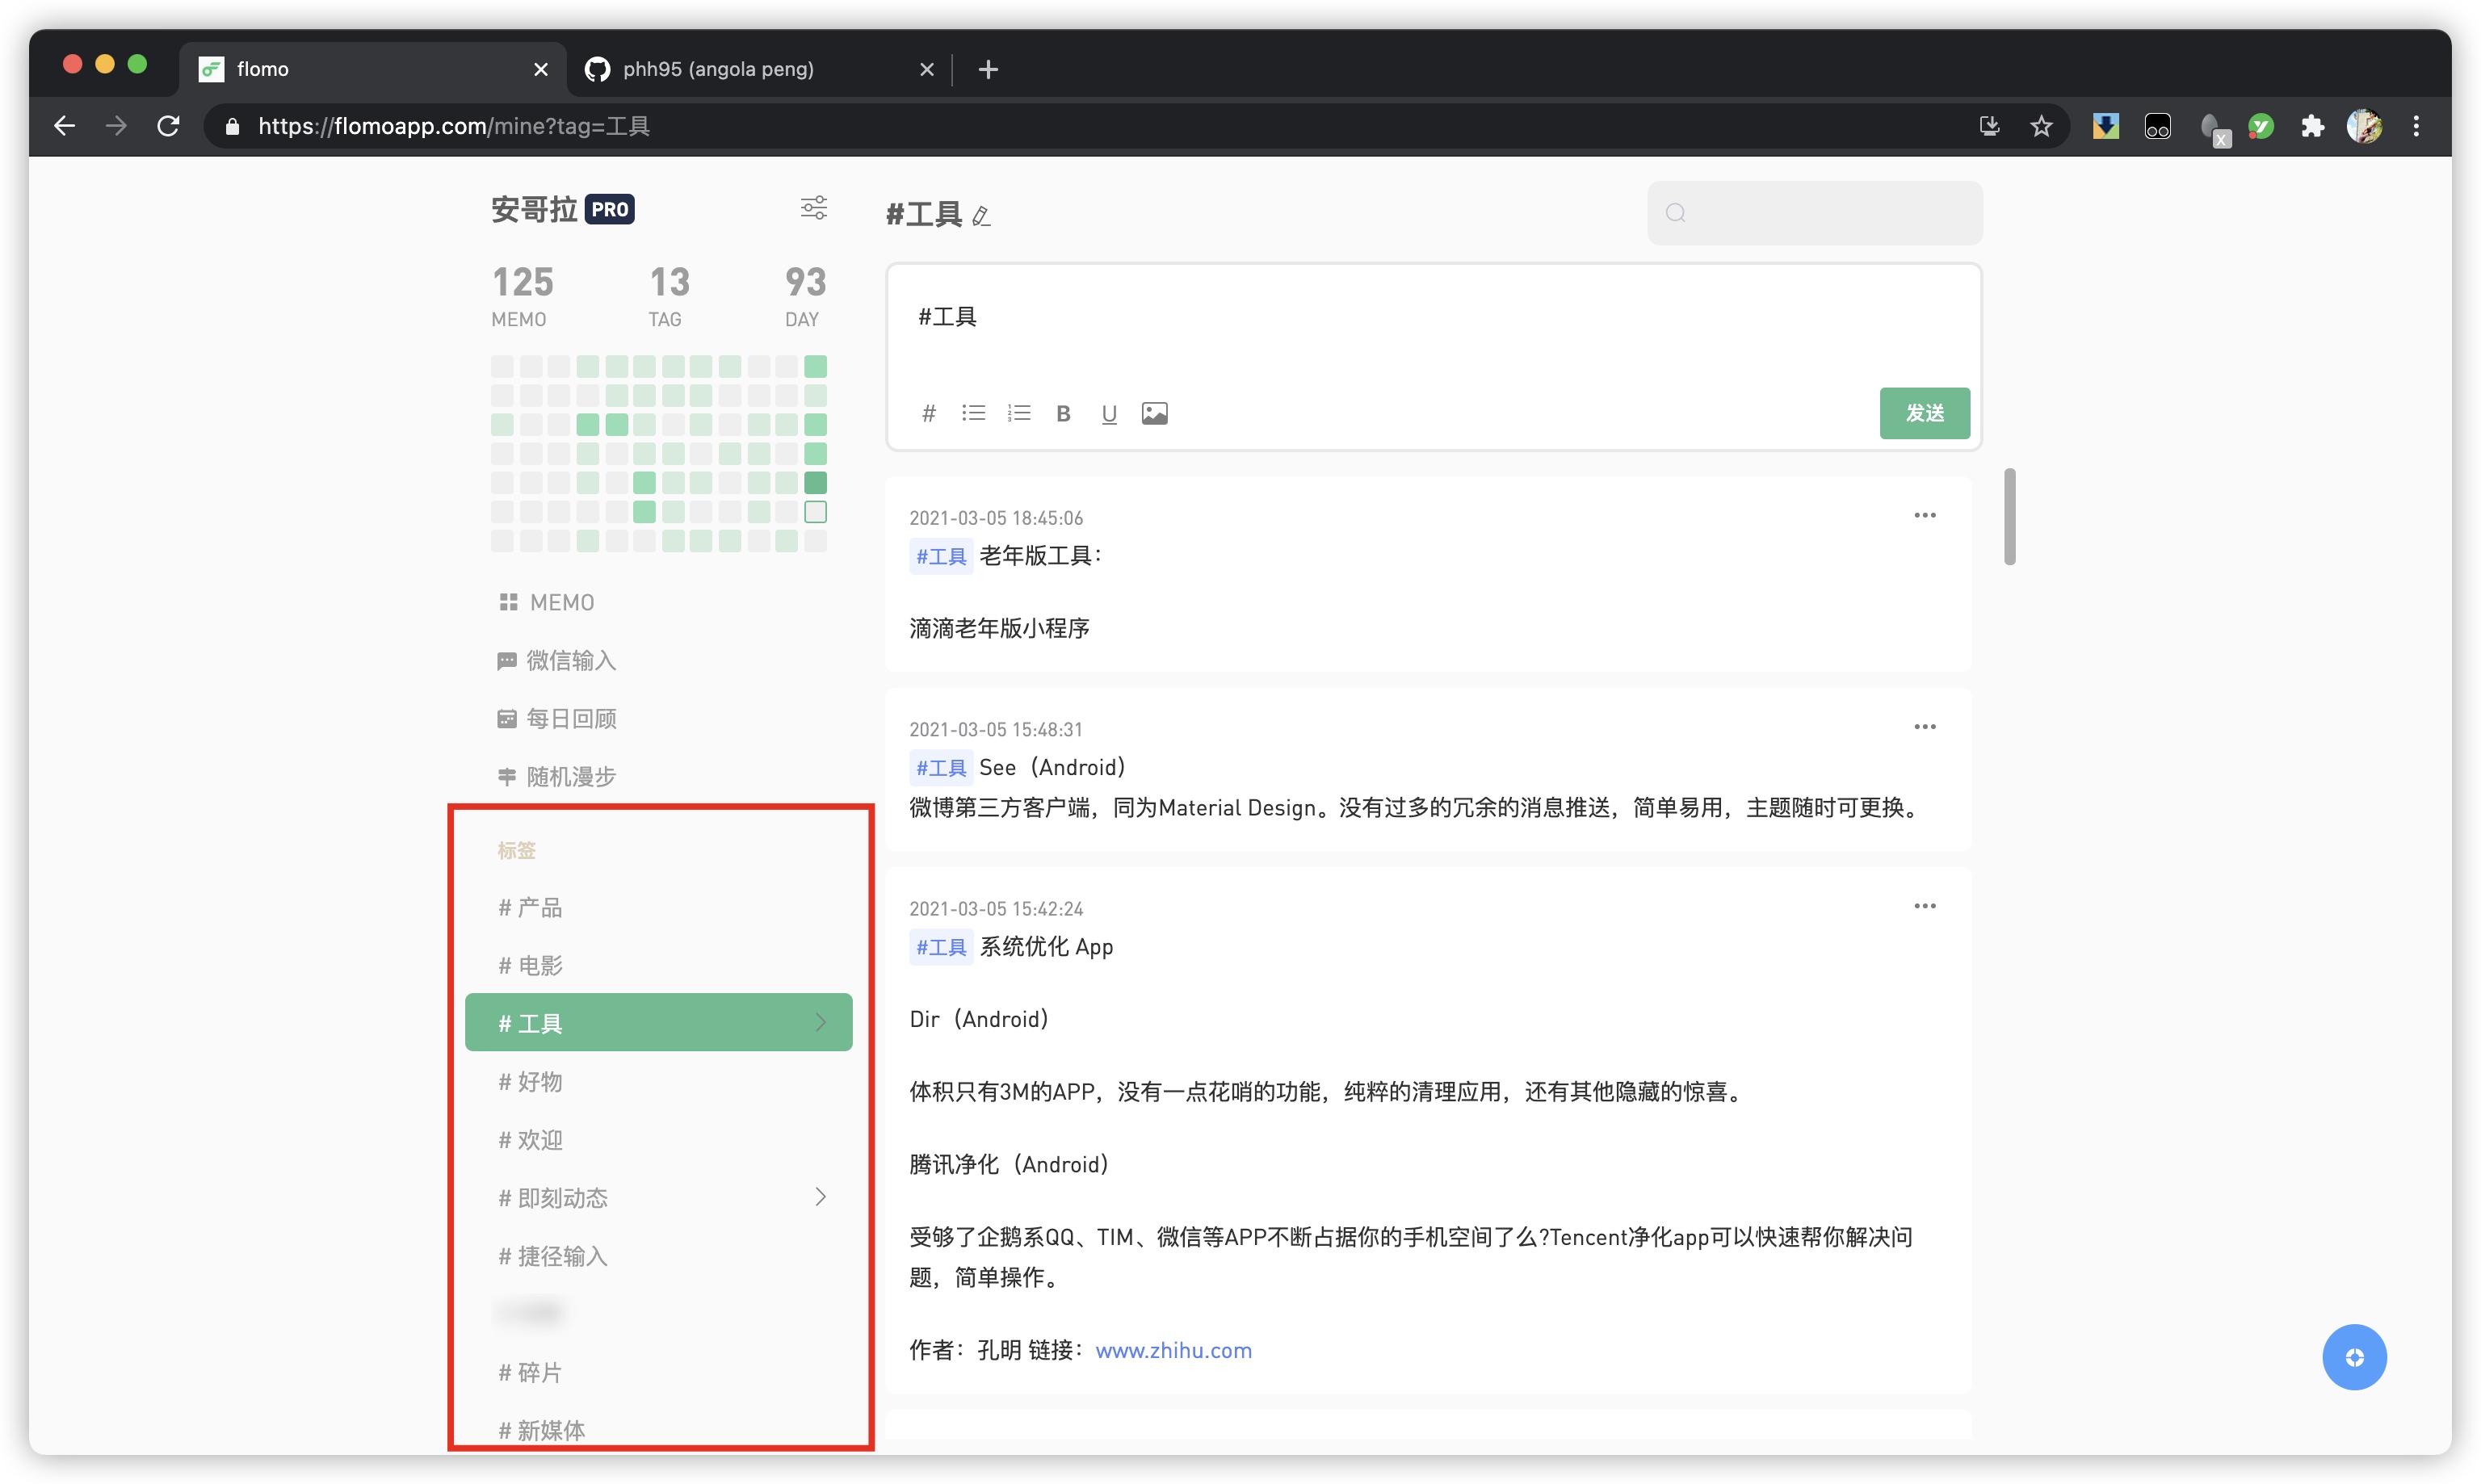Open the account settings sliders icon
Image resolution: width=2481 pixels, height=1484 pixels.
pos(813,208)
